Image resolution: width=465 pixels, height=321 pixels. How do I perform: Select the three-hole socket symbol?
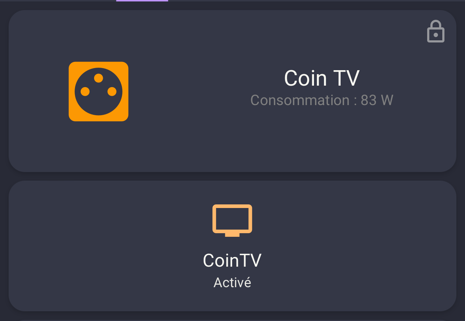pos(98,91)
